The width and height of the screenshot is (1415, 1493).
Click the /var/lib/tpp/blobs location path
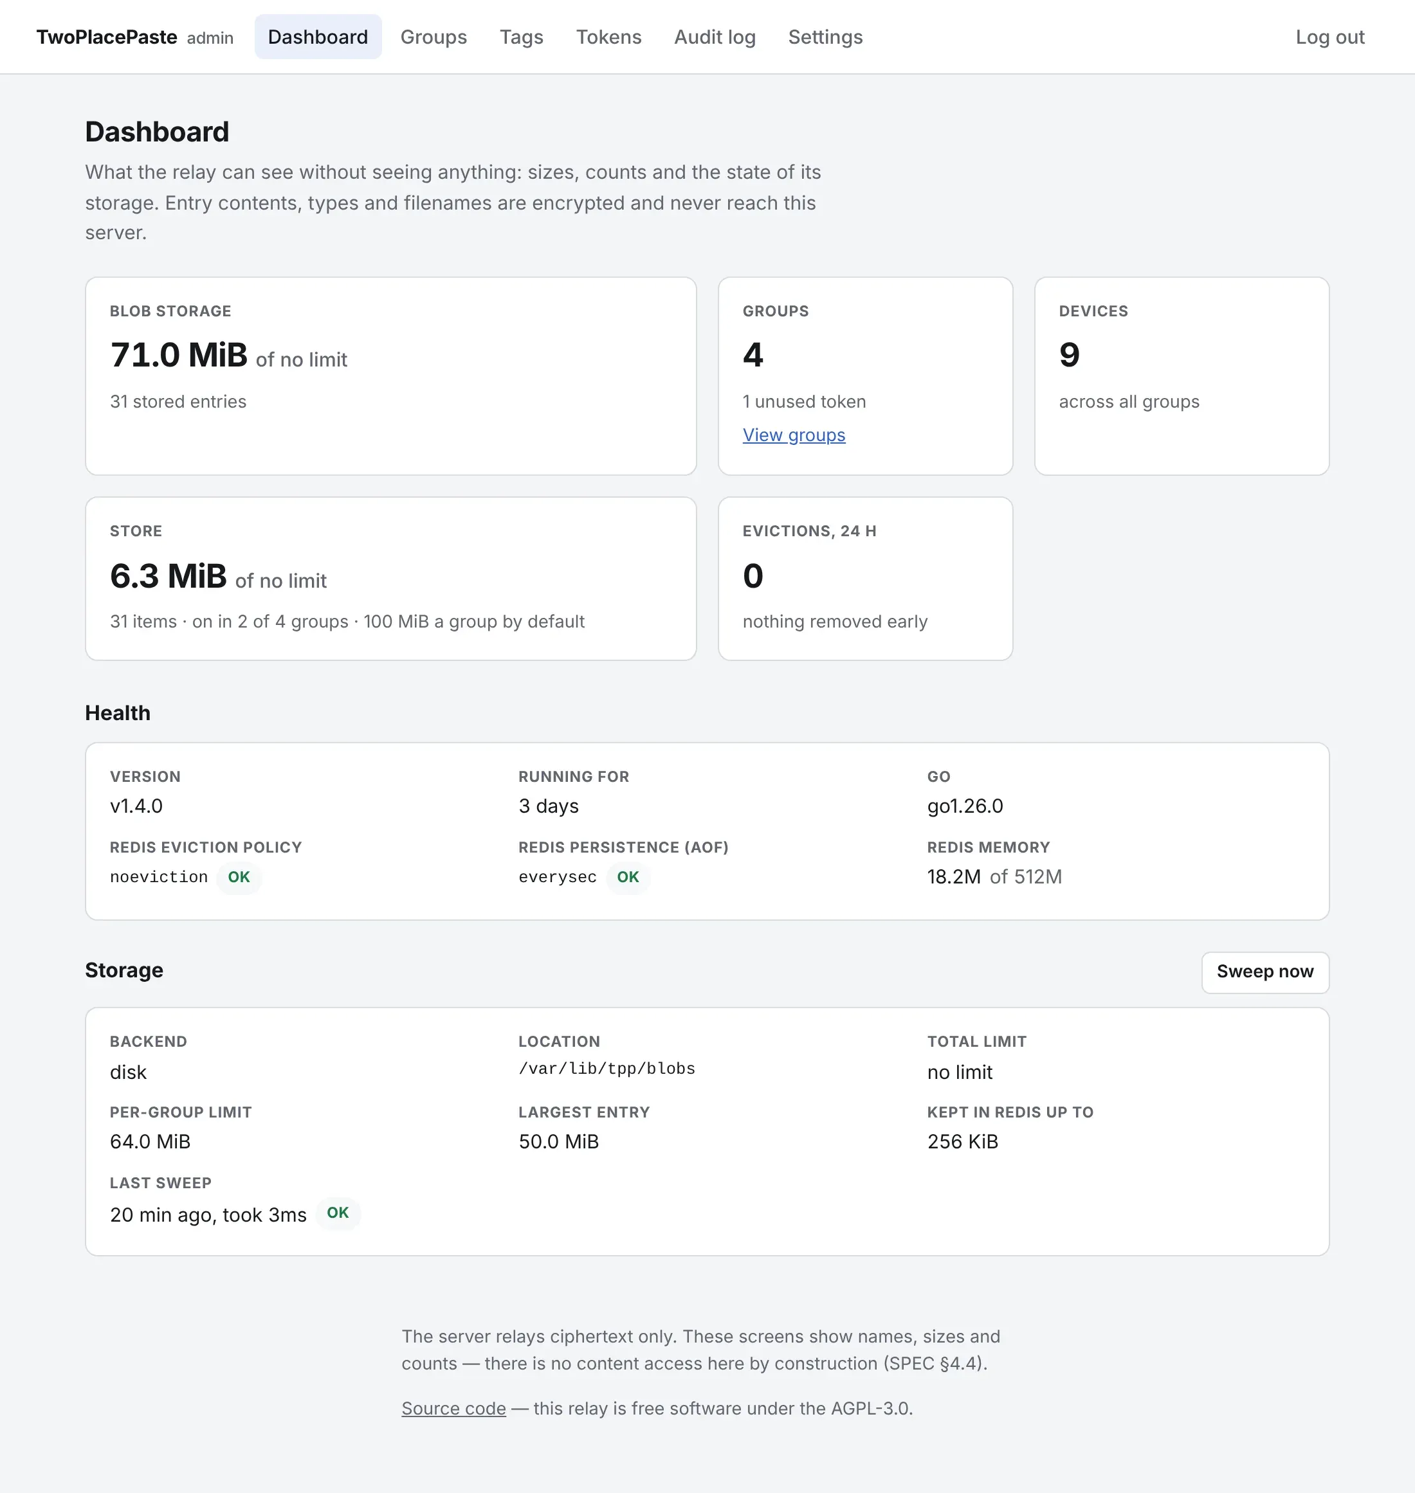click(x=607, y=1069)
